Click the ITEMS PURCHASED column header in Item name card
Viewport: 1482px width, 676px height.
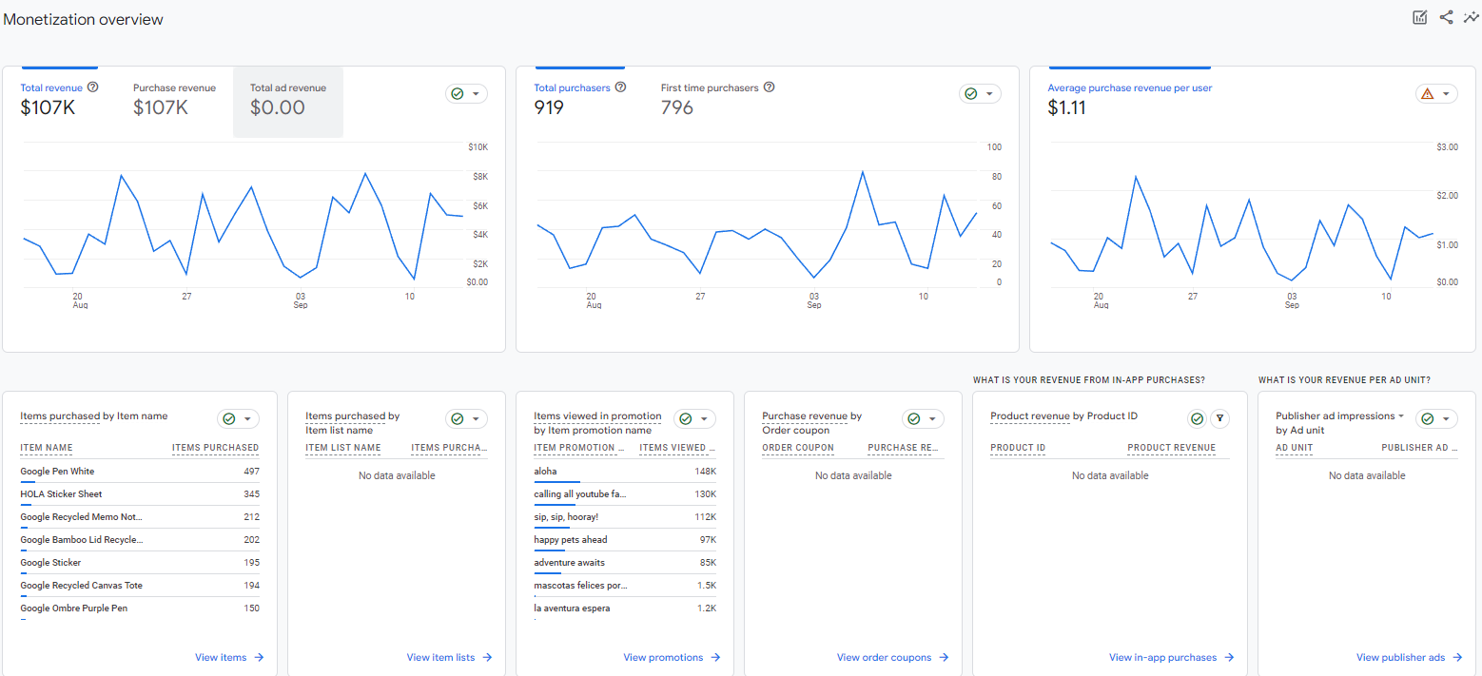pyautogui.click(x=215, y=448)
